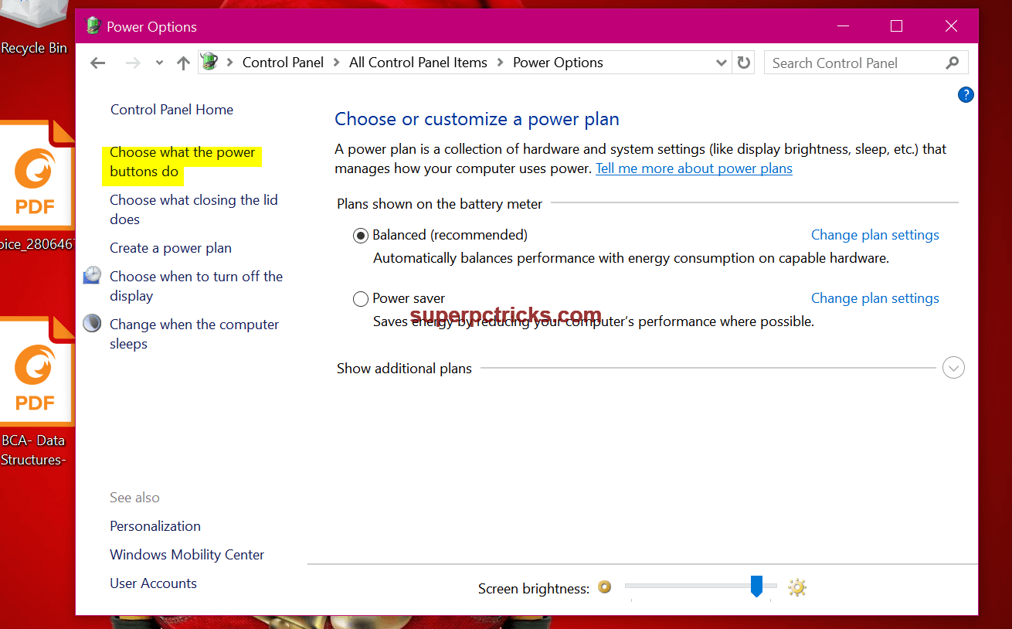Open Choose what the power buttons do

click(182, 161)
